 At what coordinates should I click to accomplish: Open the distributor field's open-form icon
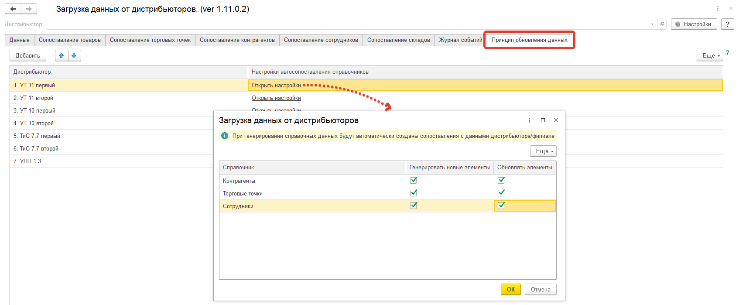click(x=662, y=24)
